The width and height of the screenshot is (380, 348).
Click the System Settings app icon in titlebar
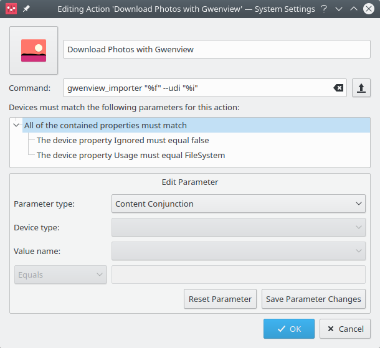click(11, 10)
